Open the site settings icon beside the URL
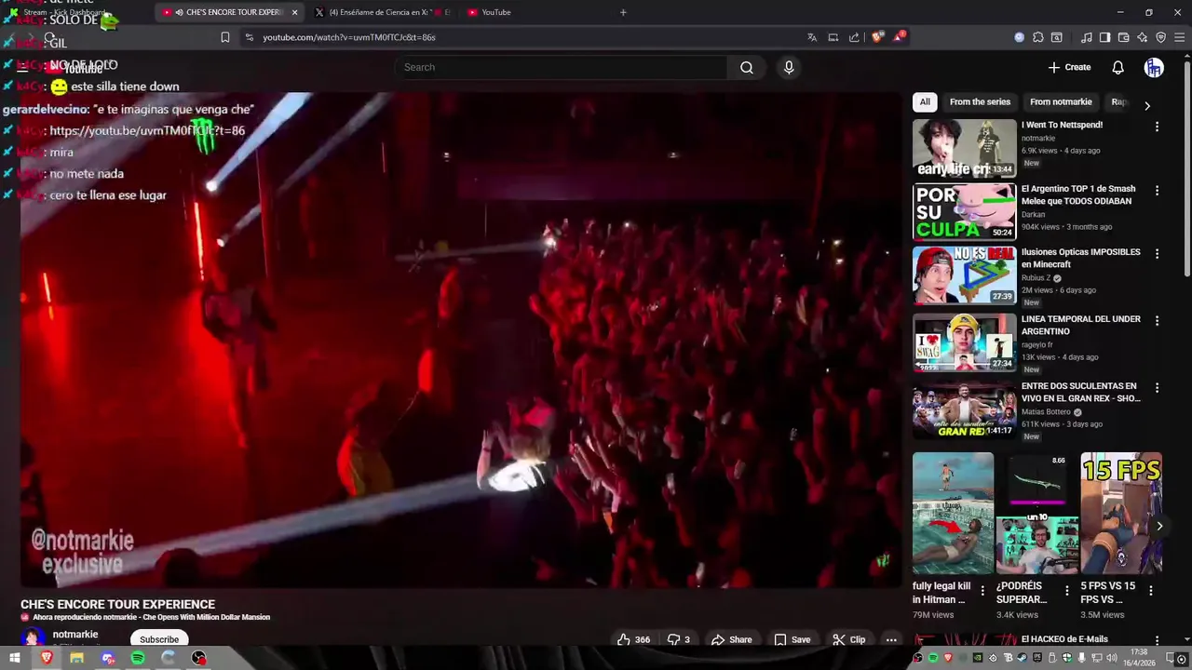 click(249, 37)
